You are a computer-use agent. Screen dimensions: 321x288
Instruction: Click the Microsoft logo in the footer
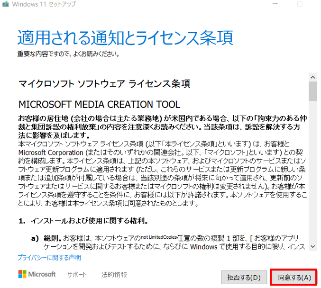37,274
